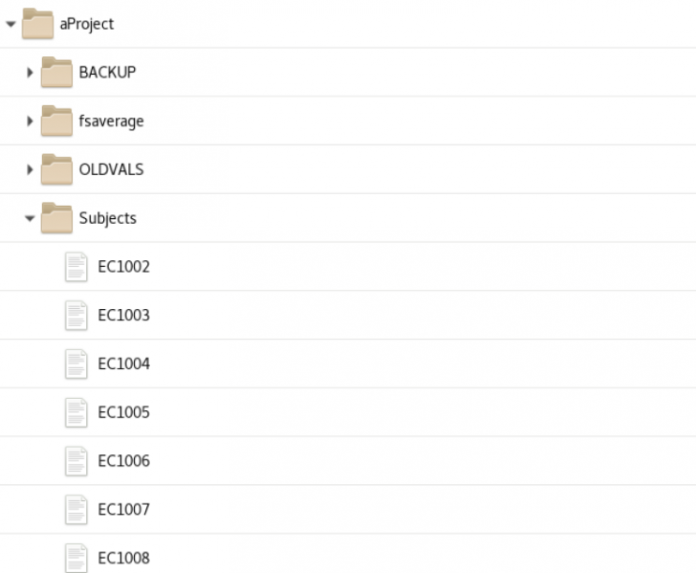Expand the fsaverage folder
This screenshot has width=696, height=573.
[31, 121]
